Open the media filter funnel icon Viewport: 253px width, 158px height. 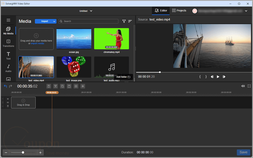[124, 21]
